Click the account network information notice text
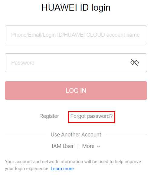Screen dimensions: 154x178 [73, 165]
